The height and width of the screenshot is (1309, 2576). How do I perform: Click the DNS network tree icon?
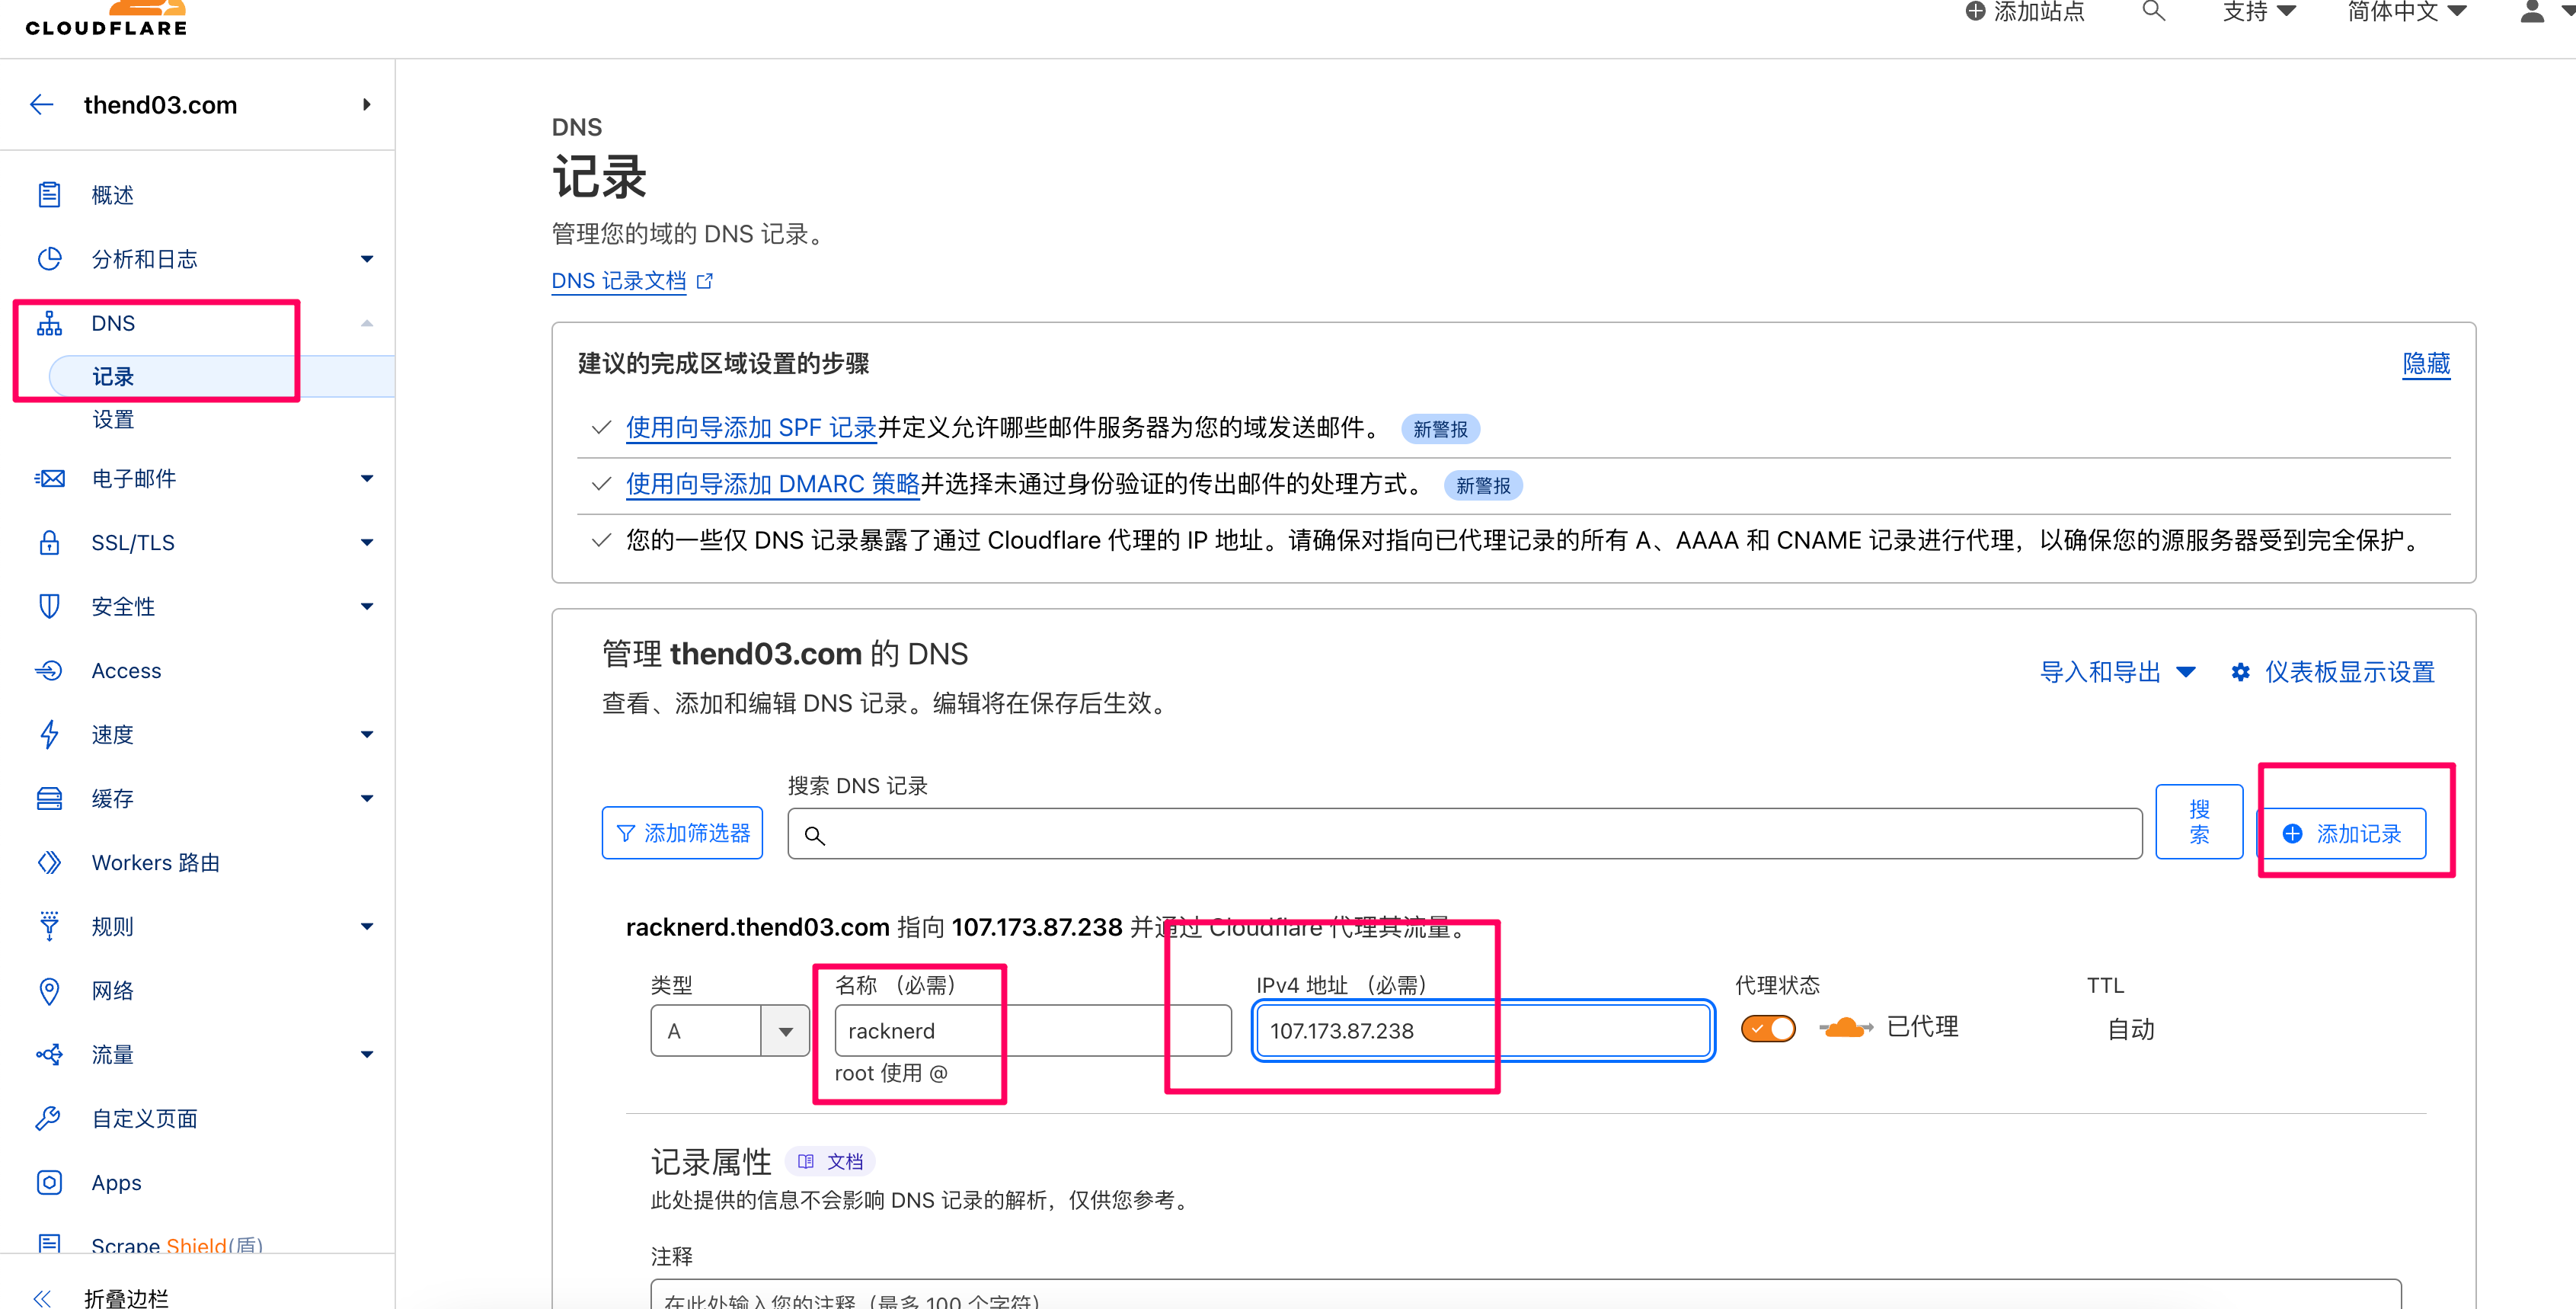point(49,323)
